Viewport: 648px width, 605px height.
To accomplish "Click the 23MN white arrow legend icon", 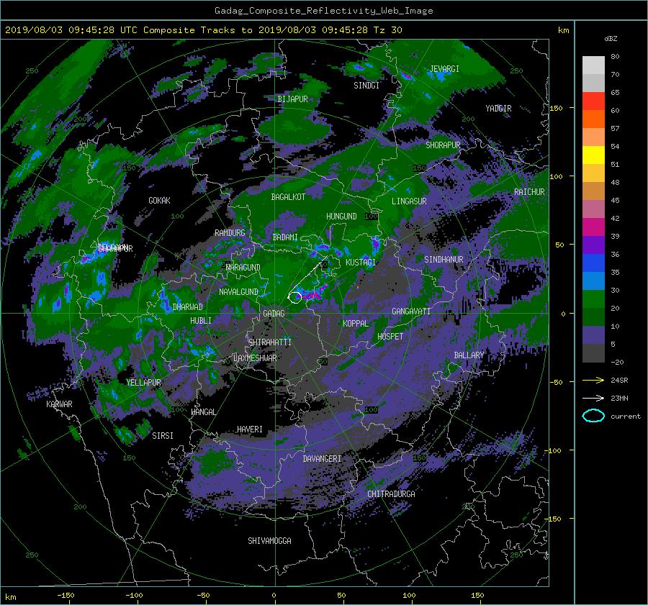I will tap(593, 398).
